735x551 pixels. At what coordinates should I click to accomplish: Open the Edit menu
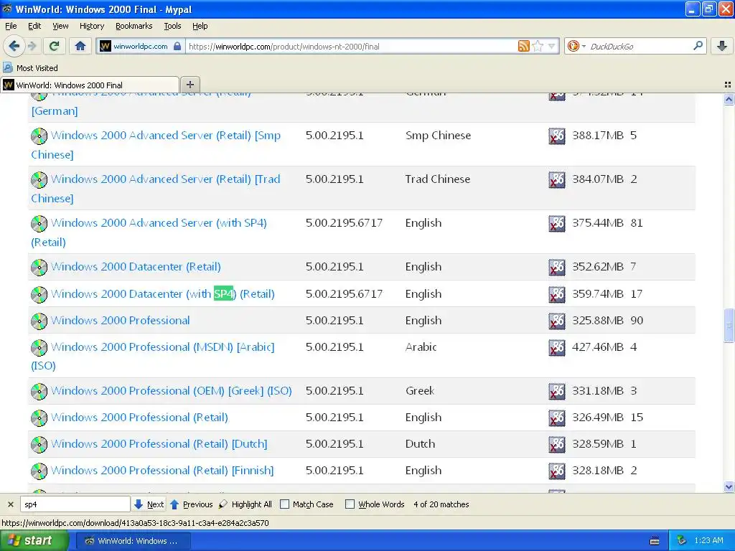[x=34, y=26]
